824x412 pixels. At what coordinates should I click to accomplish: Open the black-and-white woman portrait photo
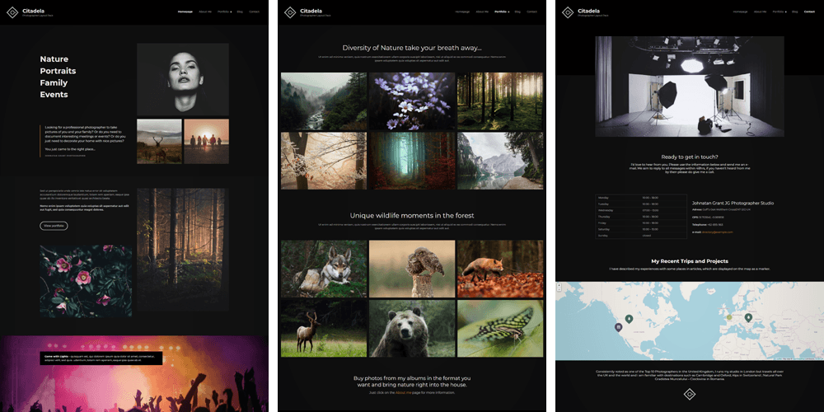coord(182,79)
